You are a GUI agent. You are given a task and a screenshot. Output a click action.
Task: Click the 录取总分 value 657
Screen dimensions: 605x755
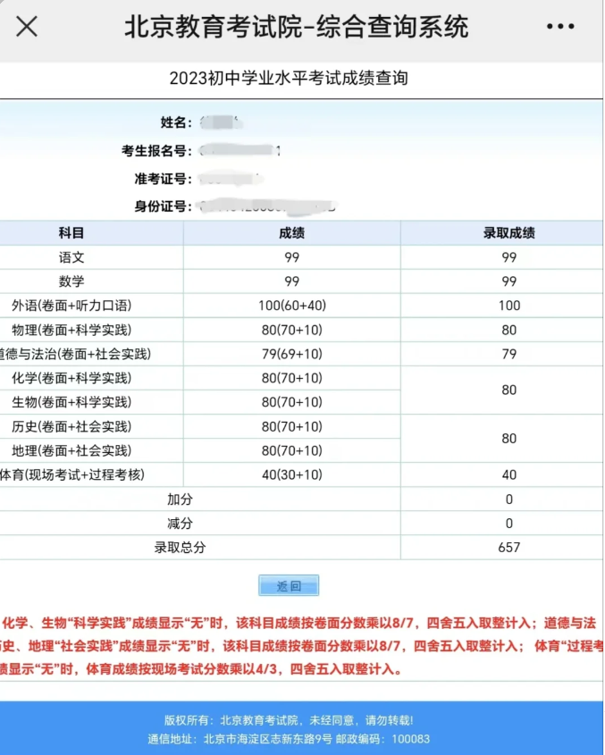coord(508,548)
